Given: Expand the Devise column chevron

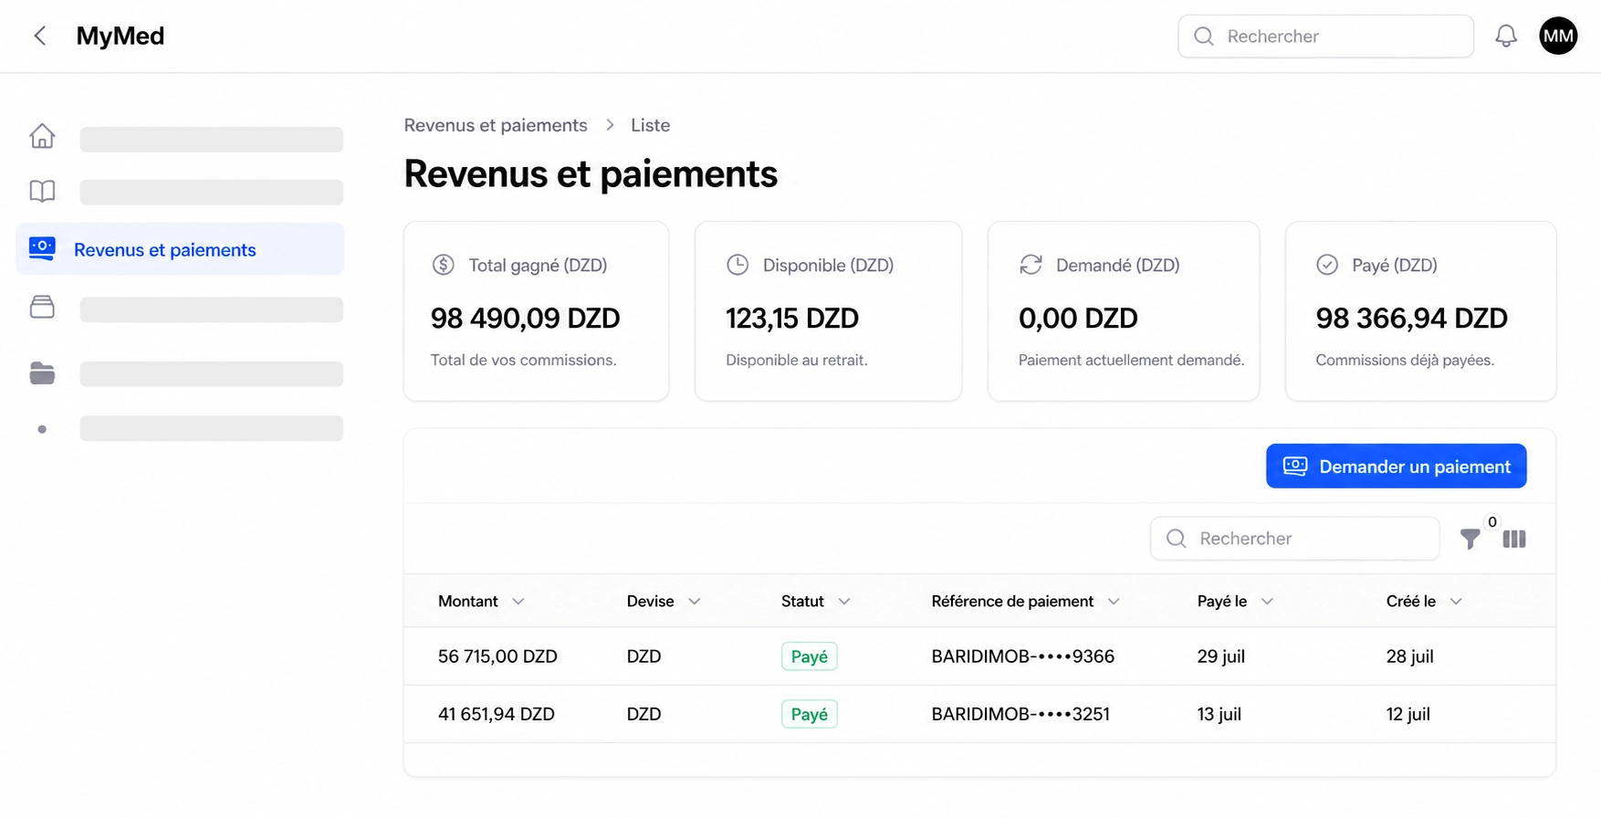Looking at the screenshot, I should tap(695, 602).
